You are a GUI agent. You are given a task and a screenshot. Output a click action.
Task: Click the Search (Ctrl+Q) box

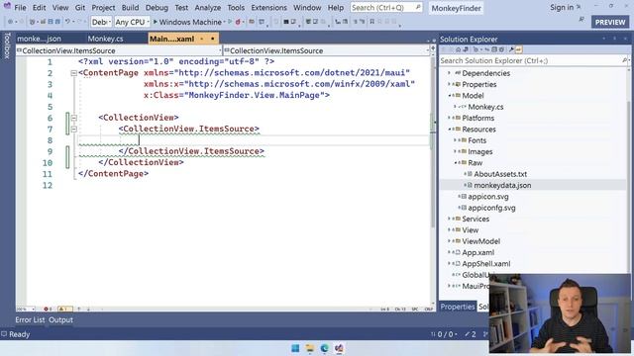(x=386, y=8)
